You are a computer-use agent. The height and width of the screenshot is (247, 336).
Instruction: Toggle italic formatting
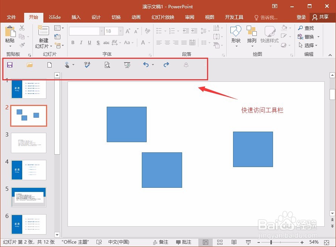(x=81, y=43)
